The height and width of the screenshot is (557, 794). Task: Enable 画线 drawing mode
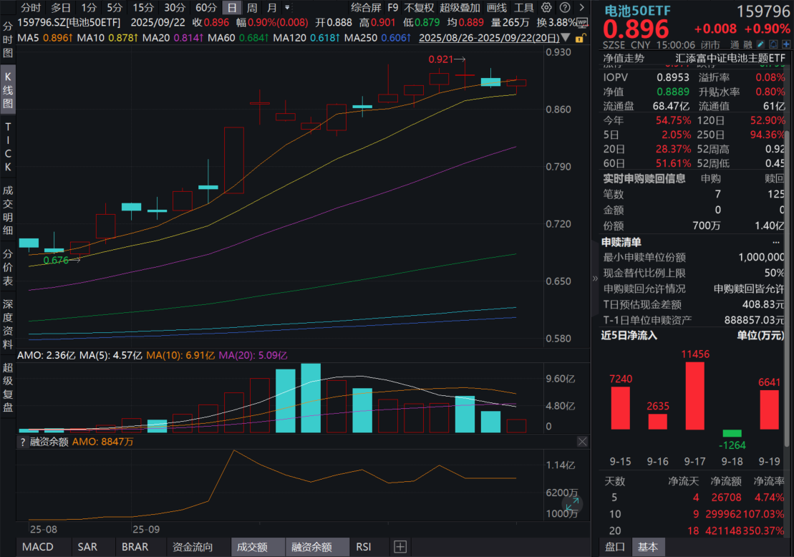click(498, 8)
